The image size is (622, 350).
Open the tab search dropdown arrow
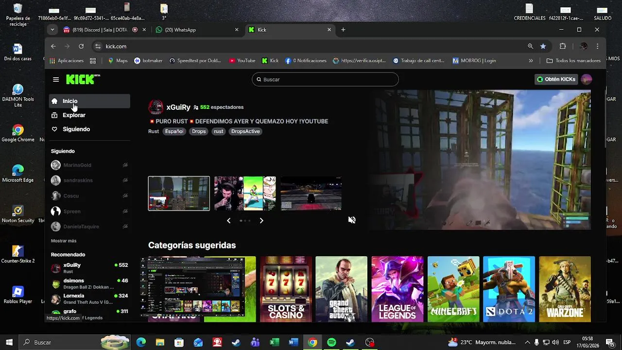(52, 30)
